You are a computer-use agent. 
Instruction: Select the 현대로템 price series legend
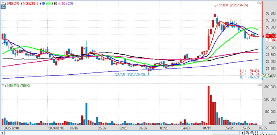[13, 3]
